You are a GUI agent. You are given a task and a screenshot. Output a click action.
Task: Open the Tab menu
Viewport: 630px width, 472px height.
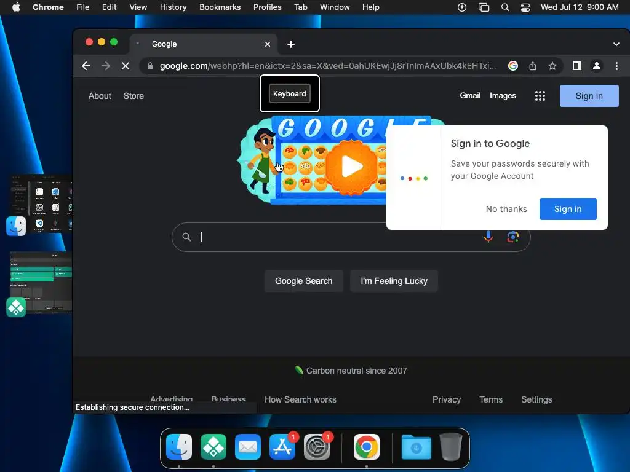300,7
